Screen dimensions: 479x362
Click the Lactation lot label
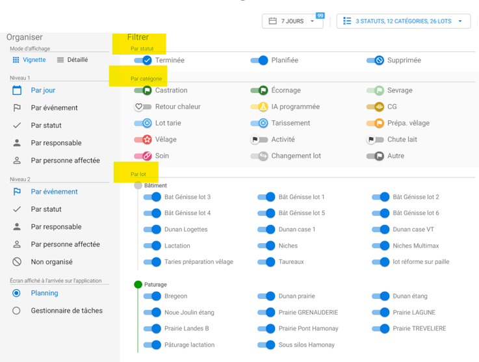tap(177, 246)
